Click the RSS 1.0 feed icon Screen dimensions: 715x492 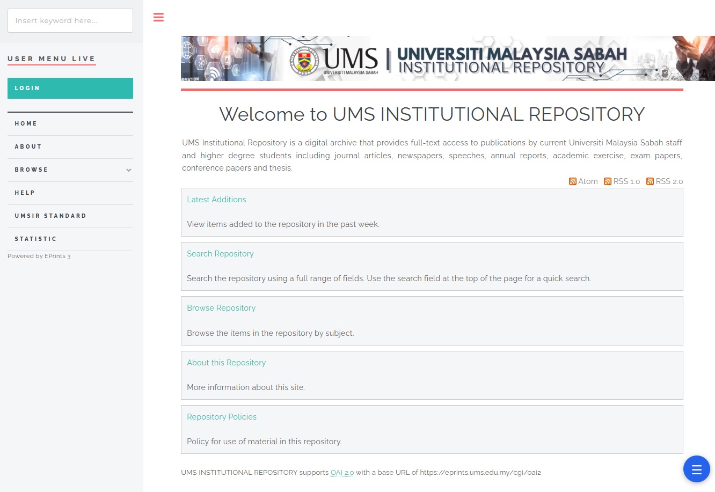click(x=608, y=181)
